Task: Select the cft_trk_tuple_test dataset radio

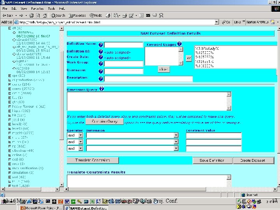Action: pos(14,47)
